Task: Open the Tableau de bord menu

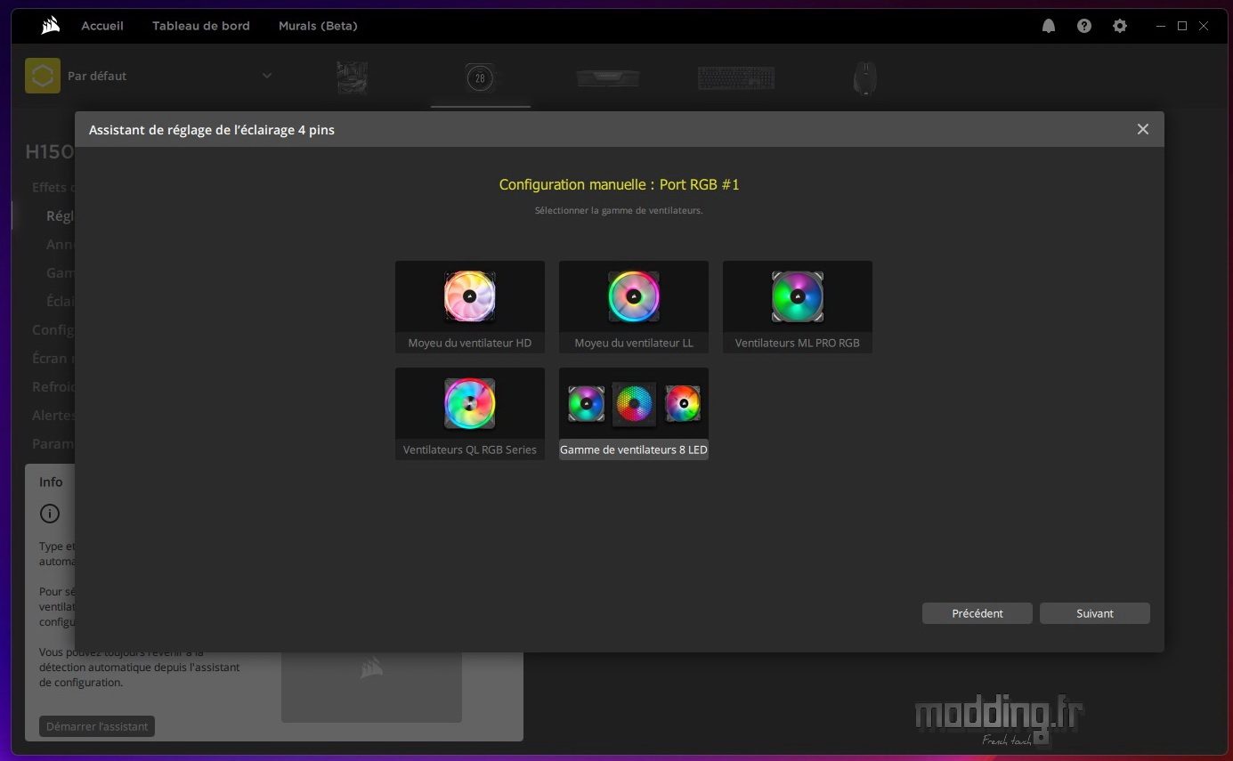Action: click(201, 26)
